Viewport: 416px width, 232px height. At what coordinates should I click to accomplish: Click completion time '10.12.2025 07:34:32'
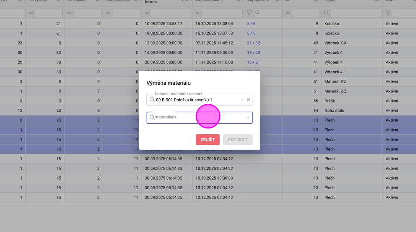coord(214,188)
